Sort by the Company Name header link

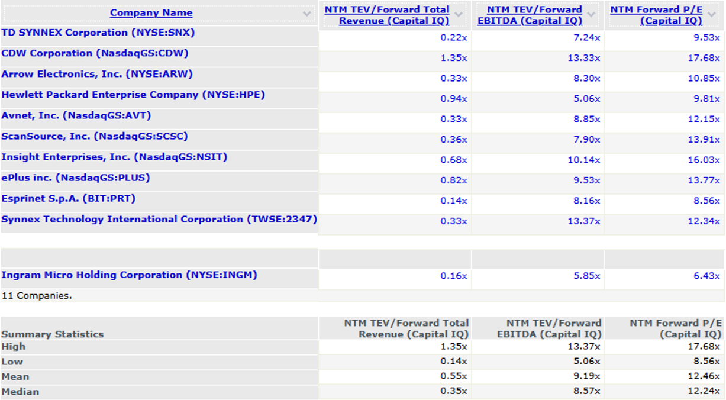tap(151, 13)
